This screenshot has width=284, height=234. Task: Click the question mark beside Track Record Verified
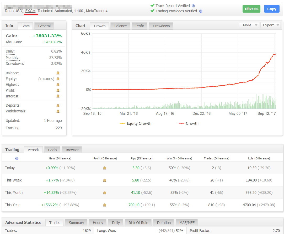pyautogui.click(x=193, y=6)
